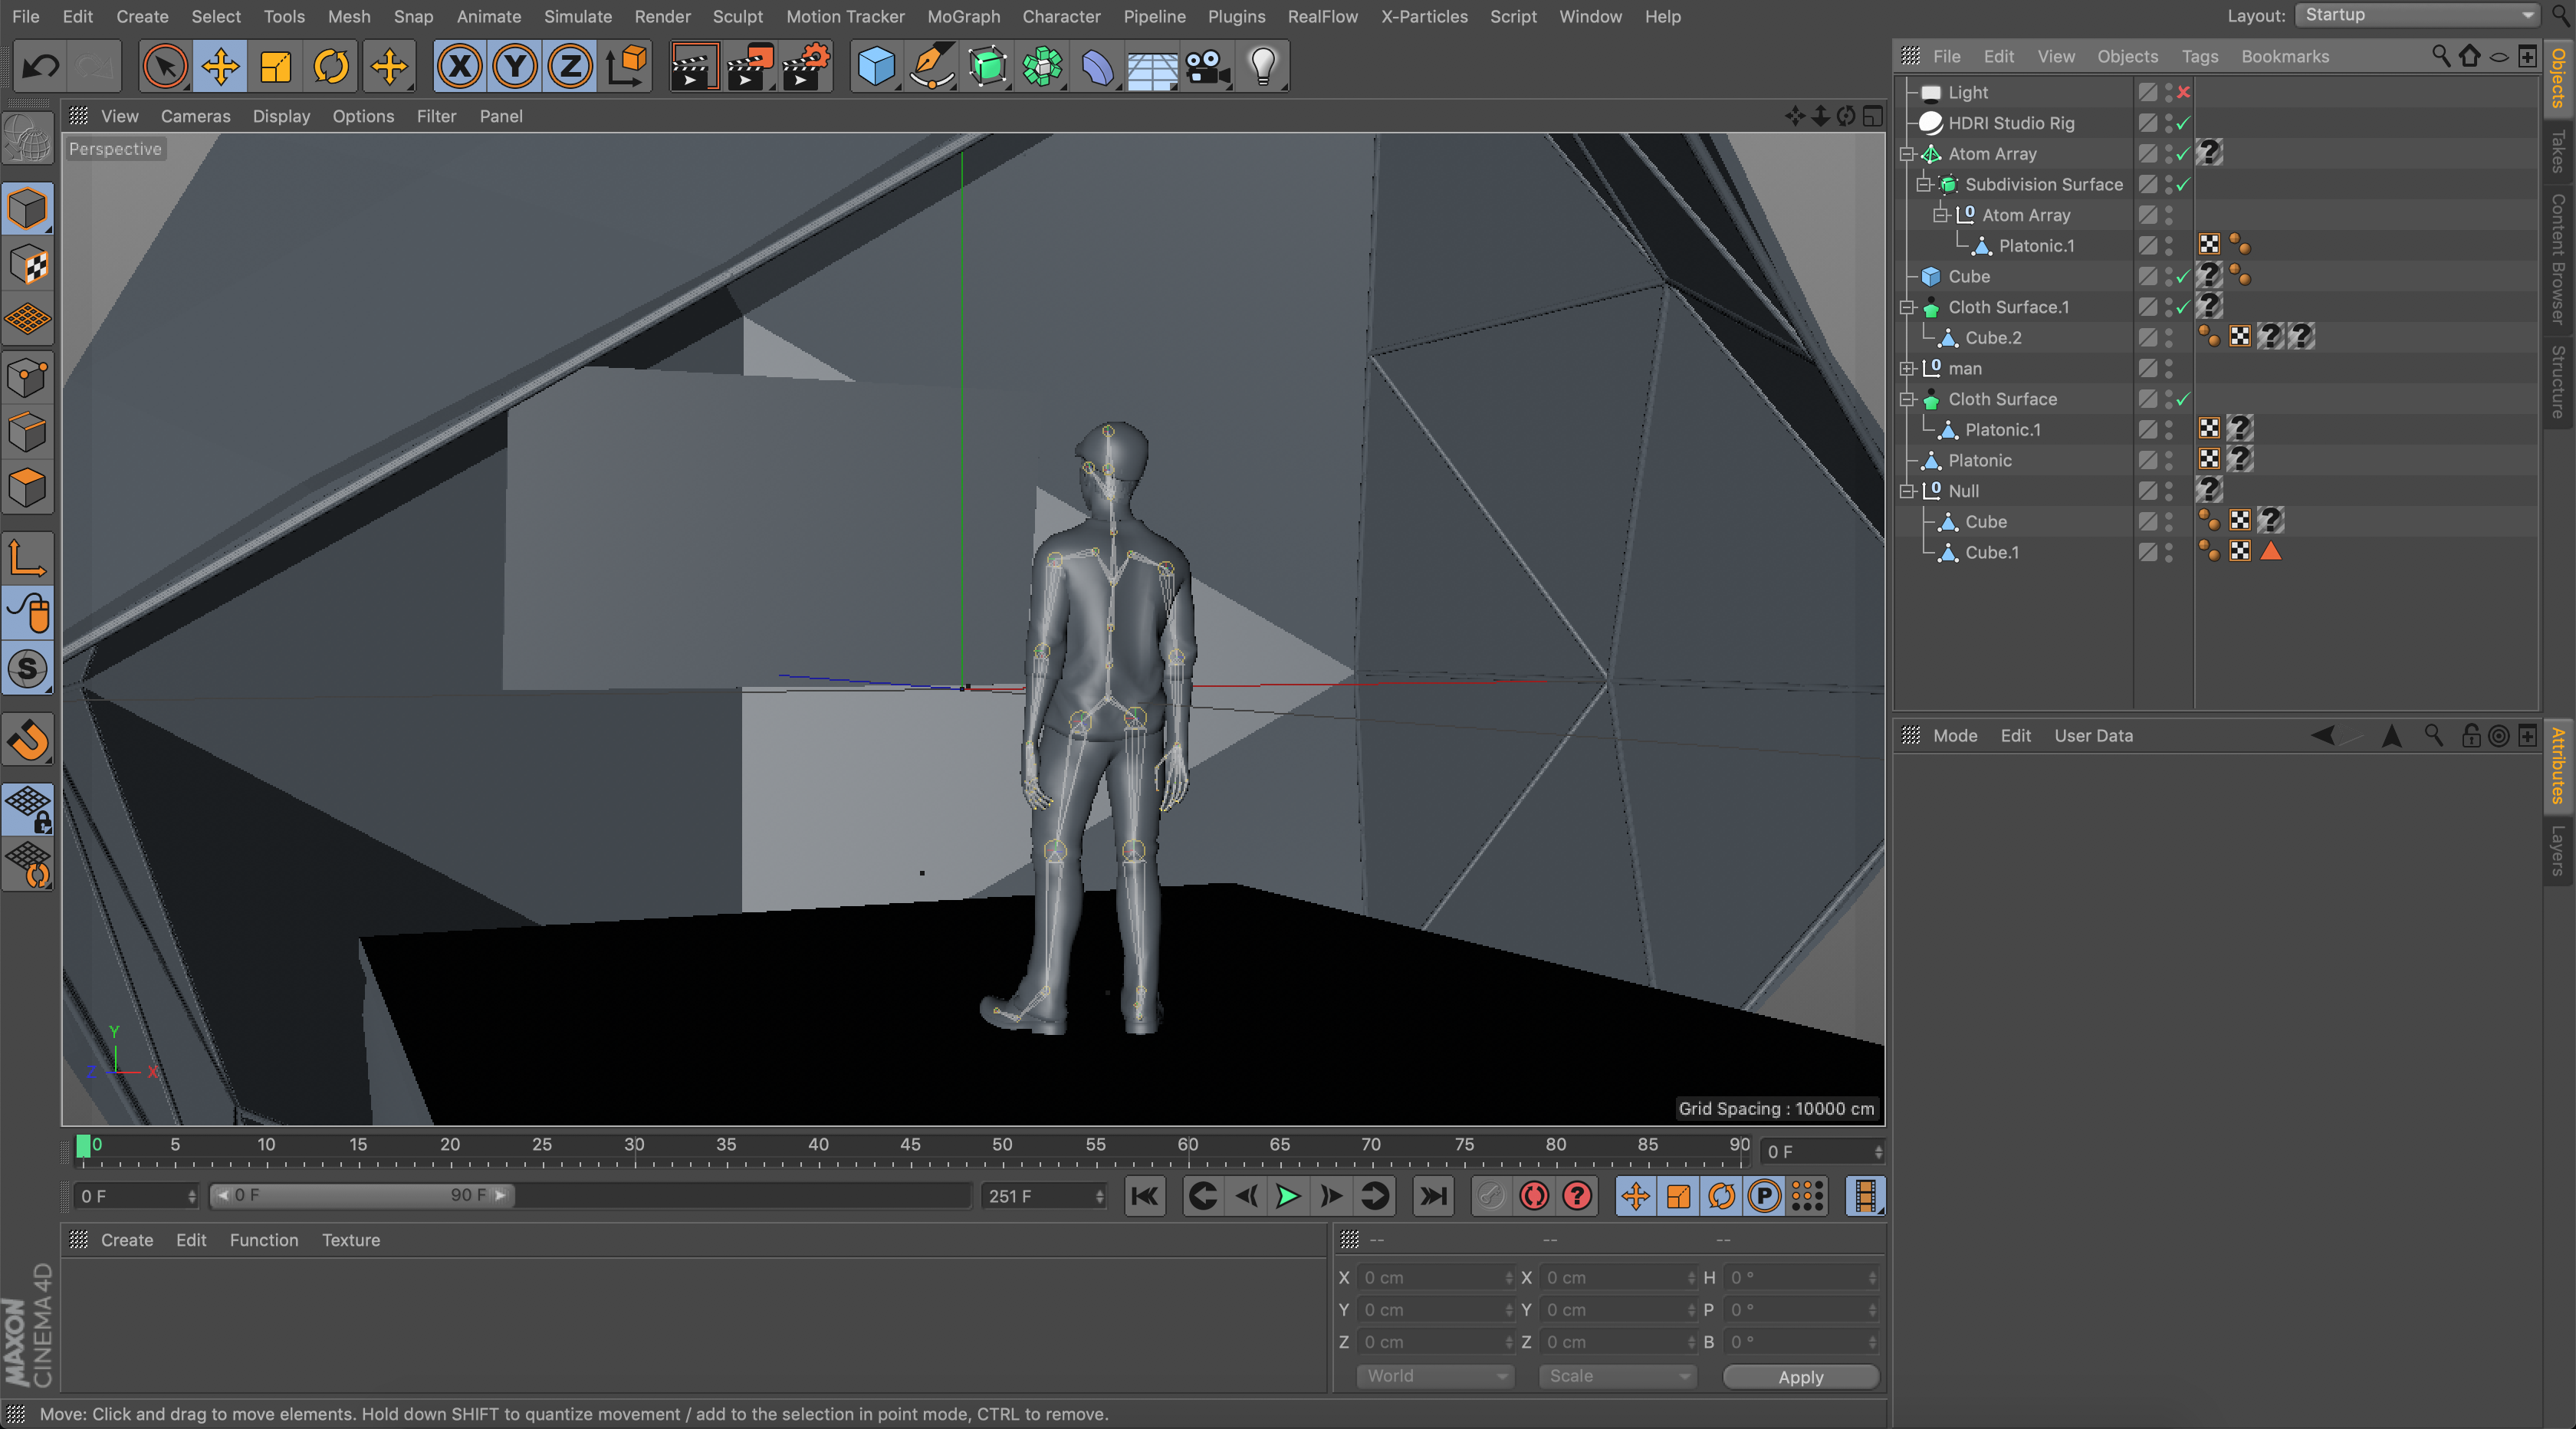This screenshot has width=2576, height=1429.
Task: Click the Undo arrow icon
Action: click(x=41, y=67)
